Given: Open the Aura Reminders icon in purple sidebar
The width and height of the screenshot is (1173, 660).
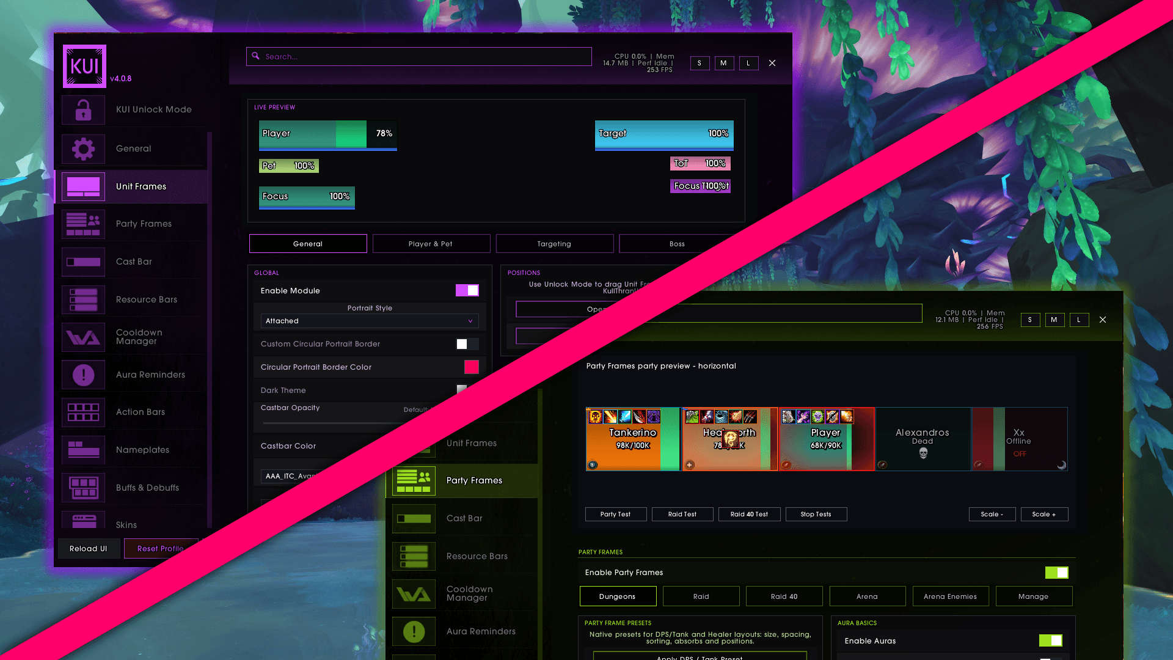Looking at the screenshot, I should (x=83, y=375).
